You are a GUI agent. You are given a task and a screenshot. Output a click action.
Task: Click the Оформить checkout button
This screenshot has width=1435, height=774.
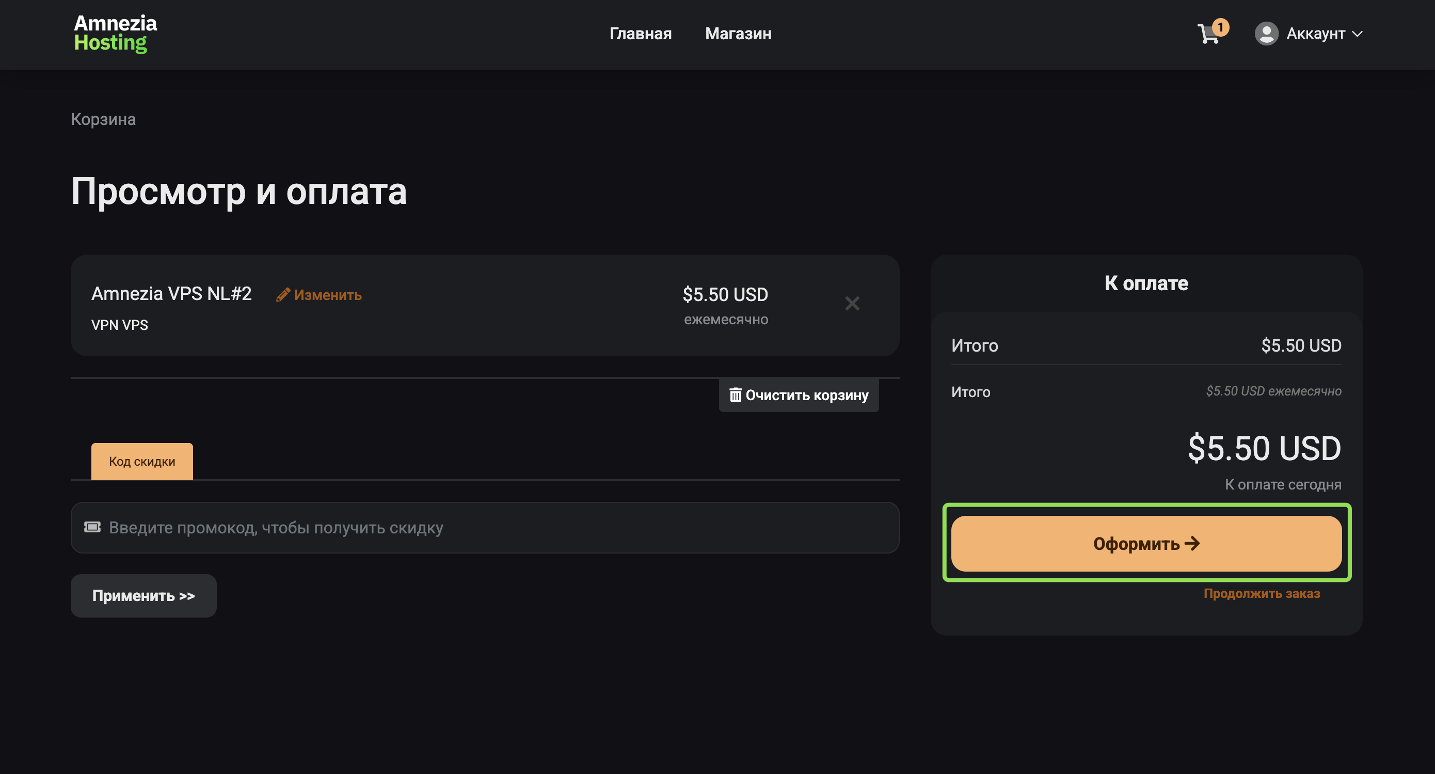[1146, 543]
